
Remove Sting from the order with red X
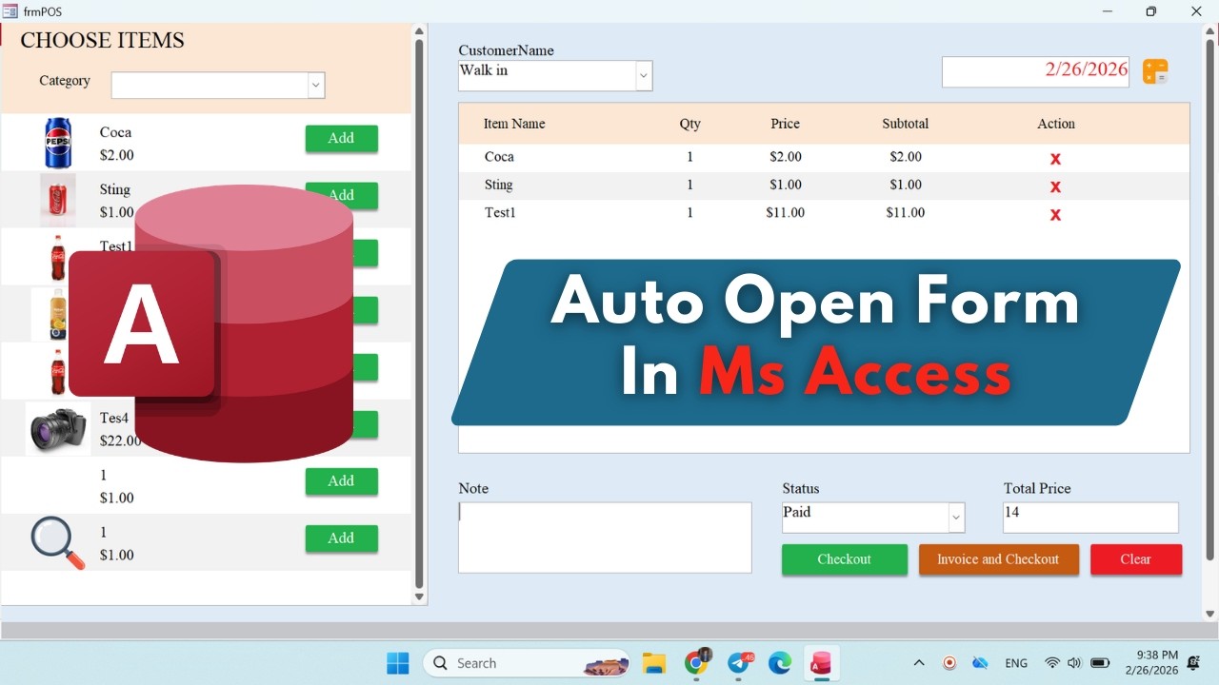pyautogui.click(x=1055, y=186)
